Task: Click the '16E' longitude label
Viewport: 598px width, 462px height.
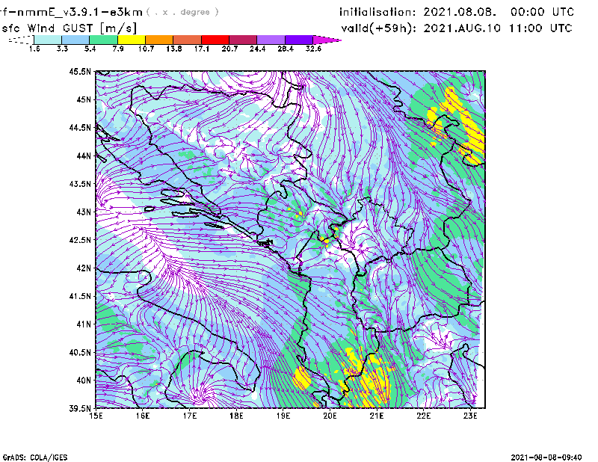Action: coord(143,416)
